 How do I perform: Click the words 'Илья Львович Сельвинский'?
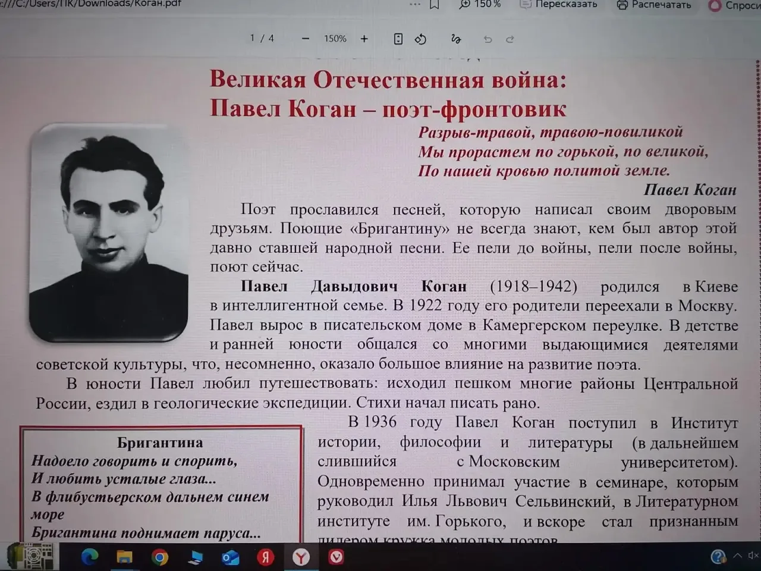click(507, 501)
